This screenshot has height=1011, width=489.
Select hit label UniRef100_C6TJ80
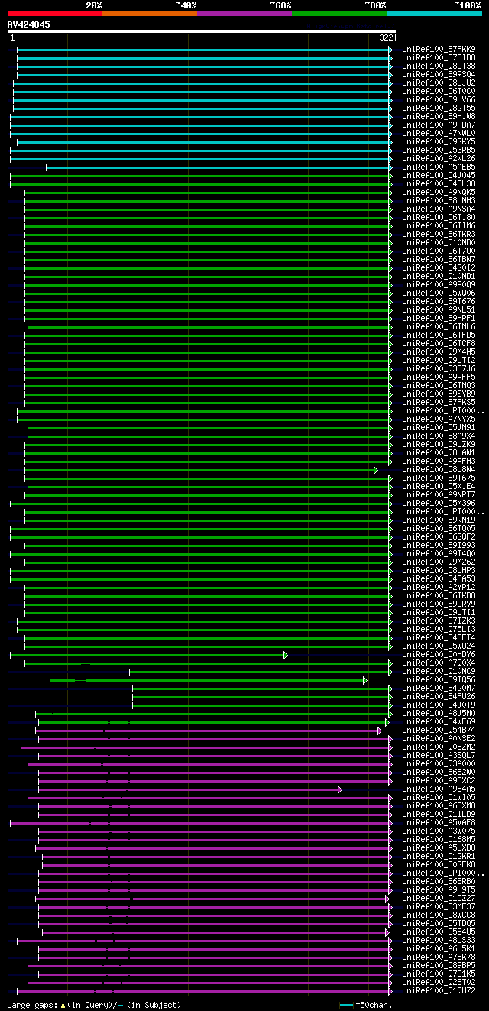439,218
